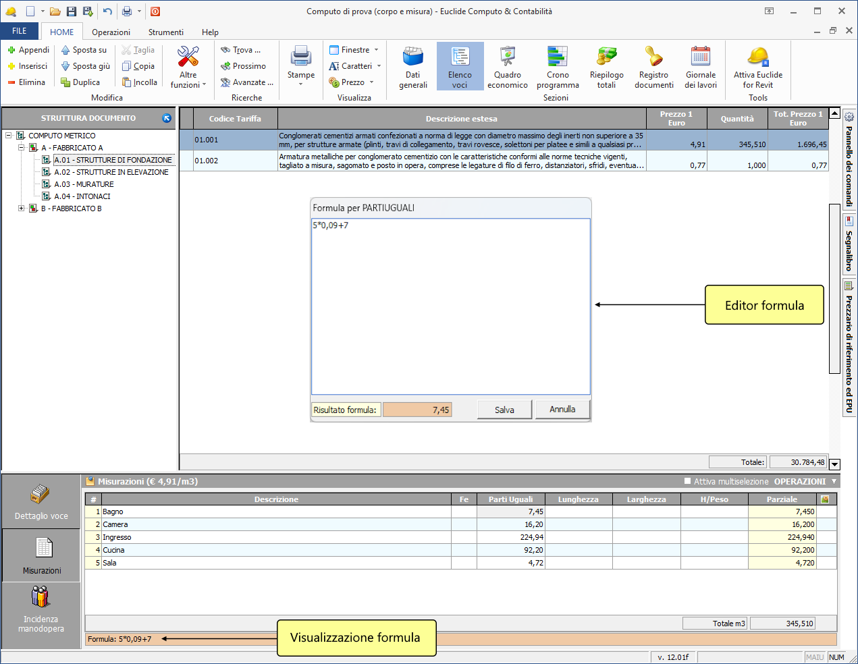Open Dati generali section
The height and width of the screenshot is (664, 858).
(x=412, y=66)
